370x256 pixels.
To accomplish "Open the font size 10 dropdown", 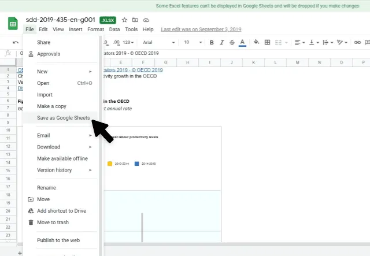I will pyautogui.click(x=193, y=42).
